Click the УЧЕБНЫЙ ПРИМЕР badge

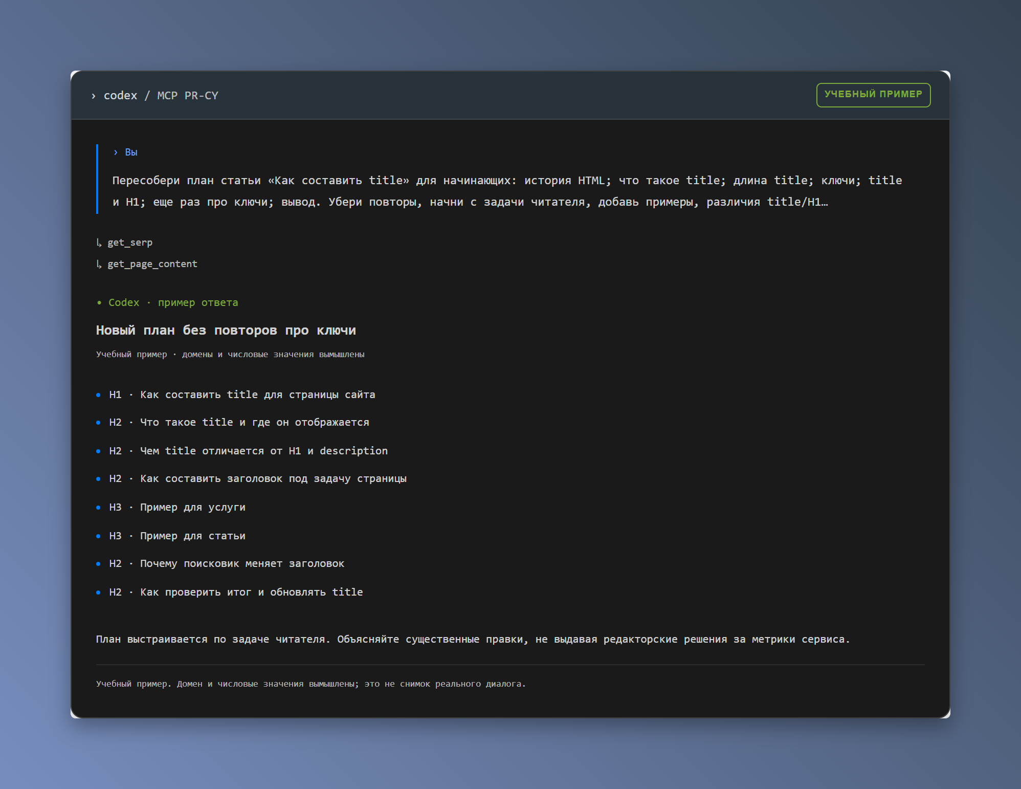point(873,95)
